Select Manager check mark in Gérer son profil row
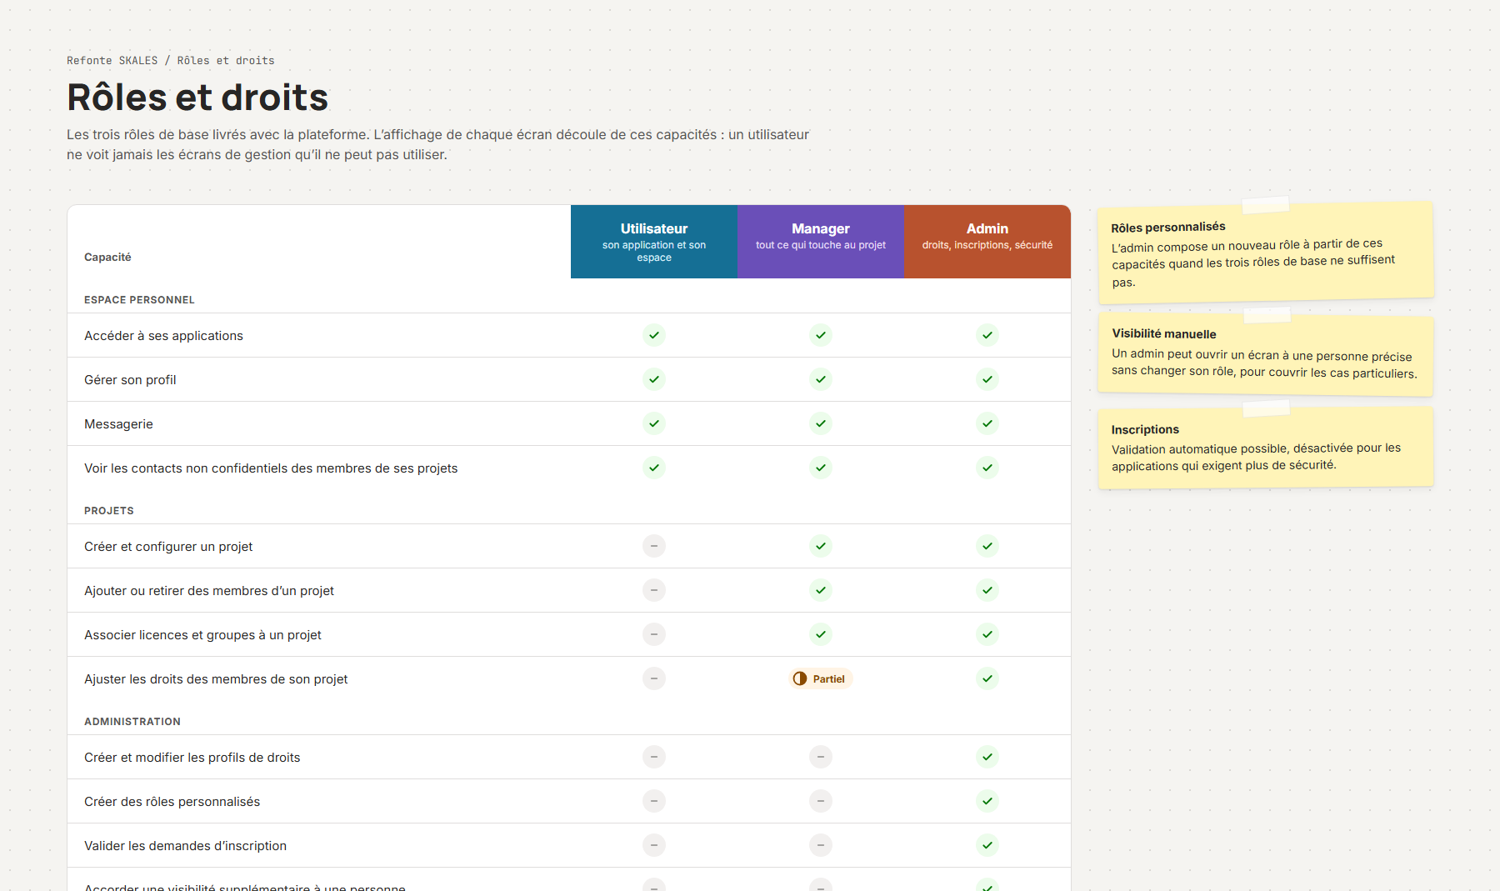The width and height of the screenshot is (1500, 891). tap(821, 379)
